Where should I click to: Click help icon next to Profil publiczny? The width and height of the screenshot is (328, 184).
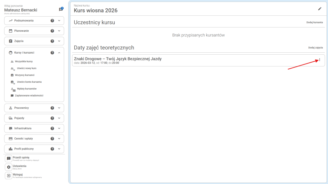(x=52, y=149)
